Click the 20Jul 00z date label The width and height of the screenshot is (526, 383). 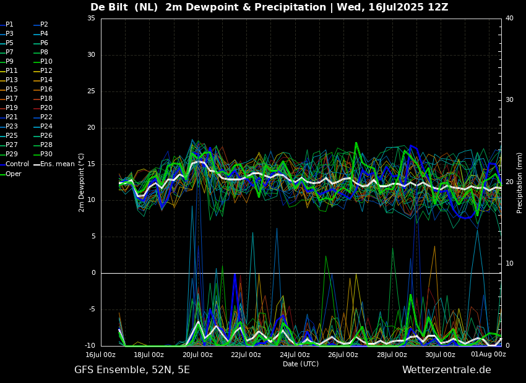pos(197,355)
